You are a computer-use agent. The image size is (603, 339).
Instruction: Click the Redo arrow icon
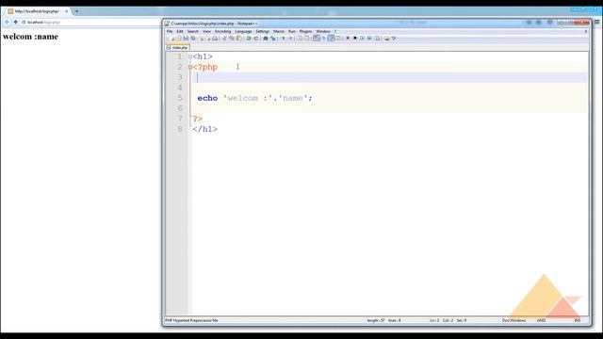255,39
